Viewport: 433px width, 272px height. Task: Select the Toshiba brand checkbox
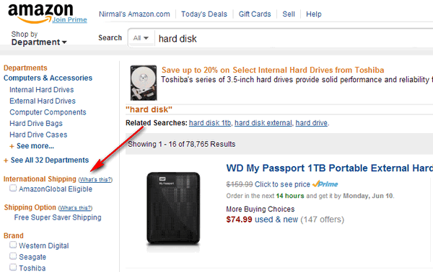coord(13,267)
